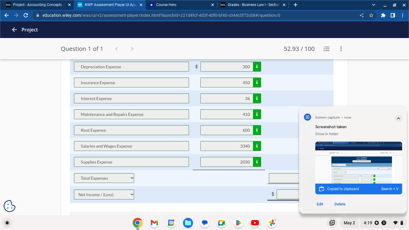Click the Rent Expense amount field

226,130
